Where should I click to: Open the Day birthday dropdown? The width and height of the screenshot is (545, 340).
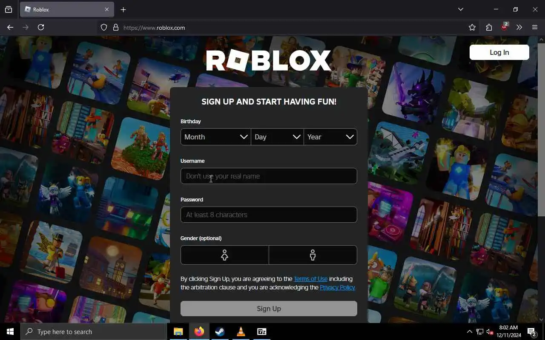pyautogui.click(x=277, y=137)
